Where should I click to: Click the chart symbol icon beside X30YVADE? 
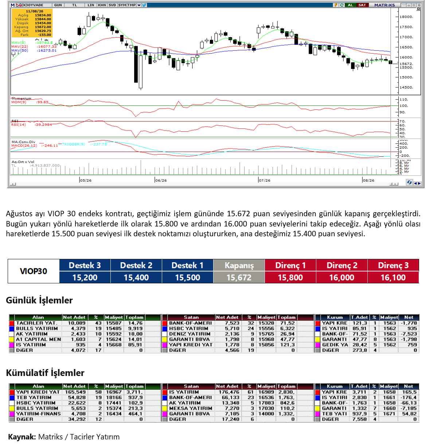coord(19,5)
